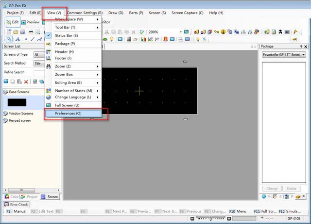Open Favorite for GP-41 Series dropdown
The height and width of the screenshot is (224, 311).
click(x=284, y=55)
